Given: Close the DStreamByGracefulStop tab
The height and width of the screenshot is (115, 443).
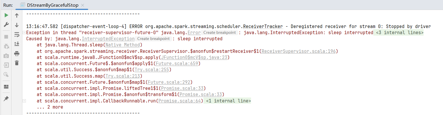Looking at the screenshot, I should 83,5.
